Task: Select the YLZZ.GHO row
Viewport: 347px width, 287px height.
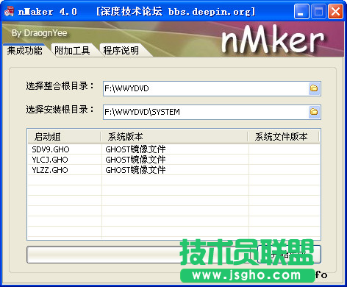Action: 173,170
